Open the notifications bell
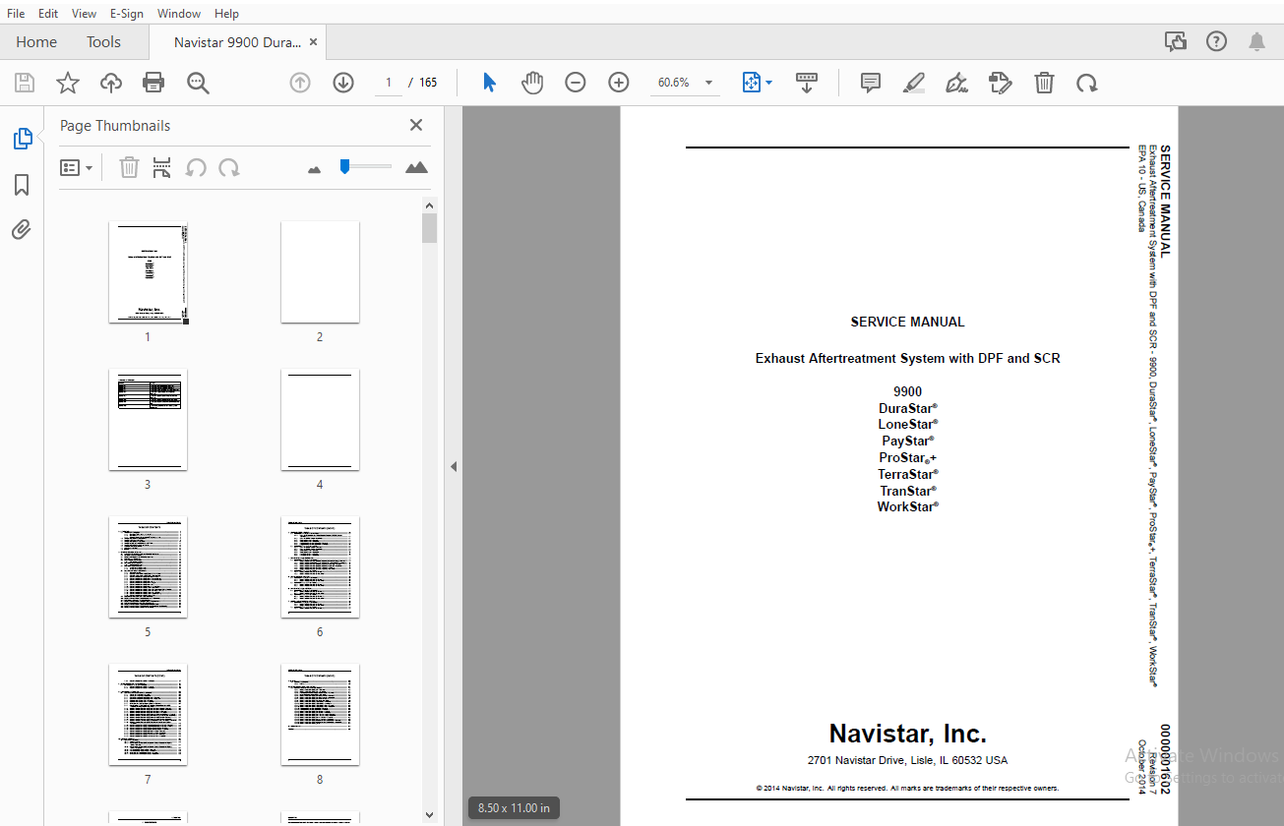 pos(1257,41)
